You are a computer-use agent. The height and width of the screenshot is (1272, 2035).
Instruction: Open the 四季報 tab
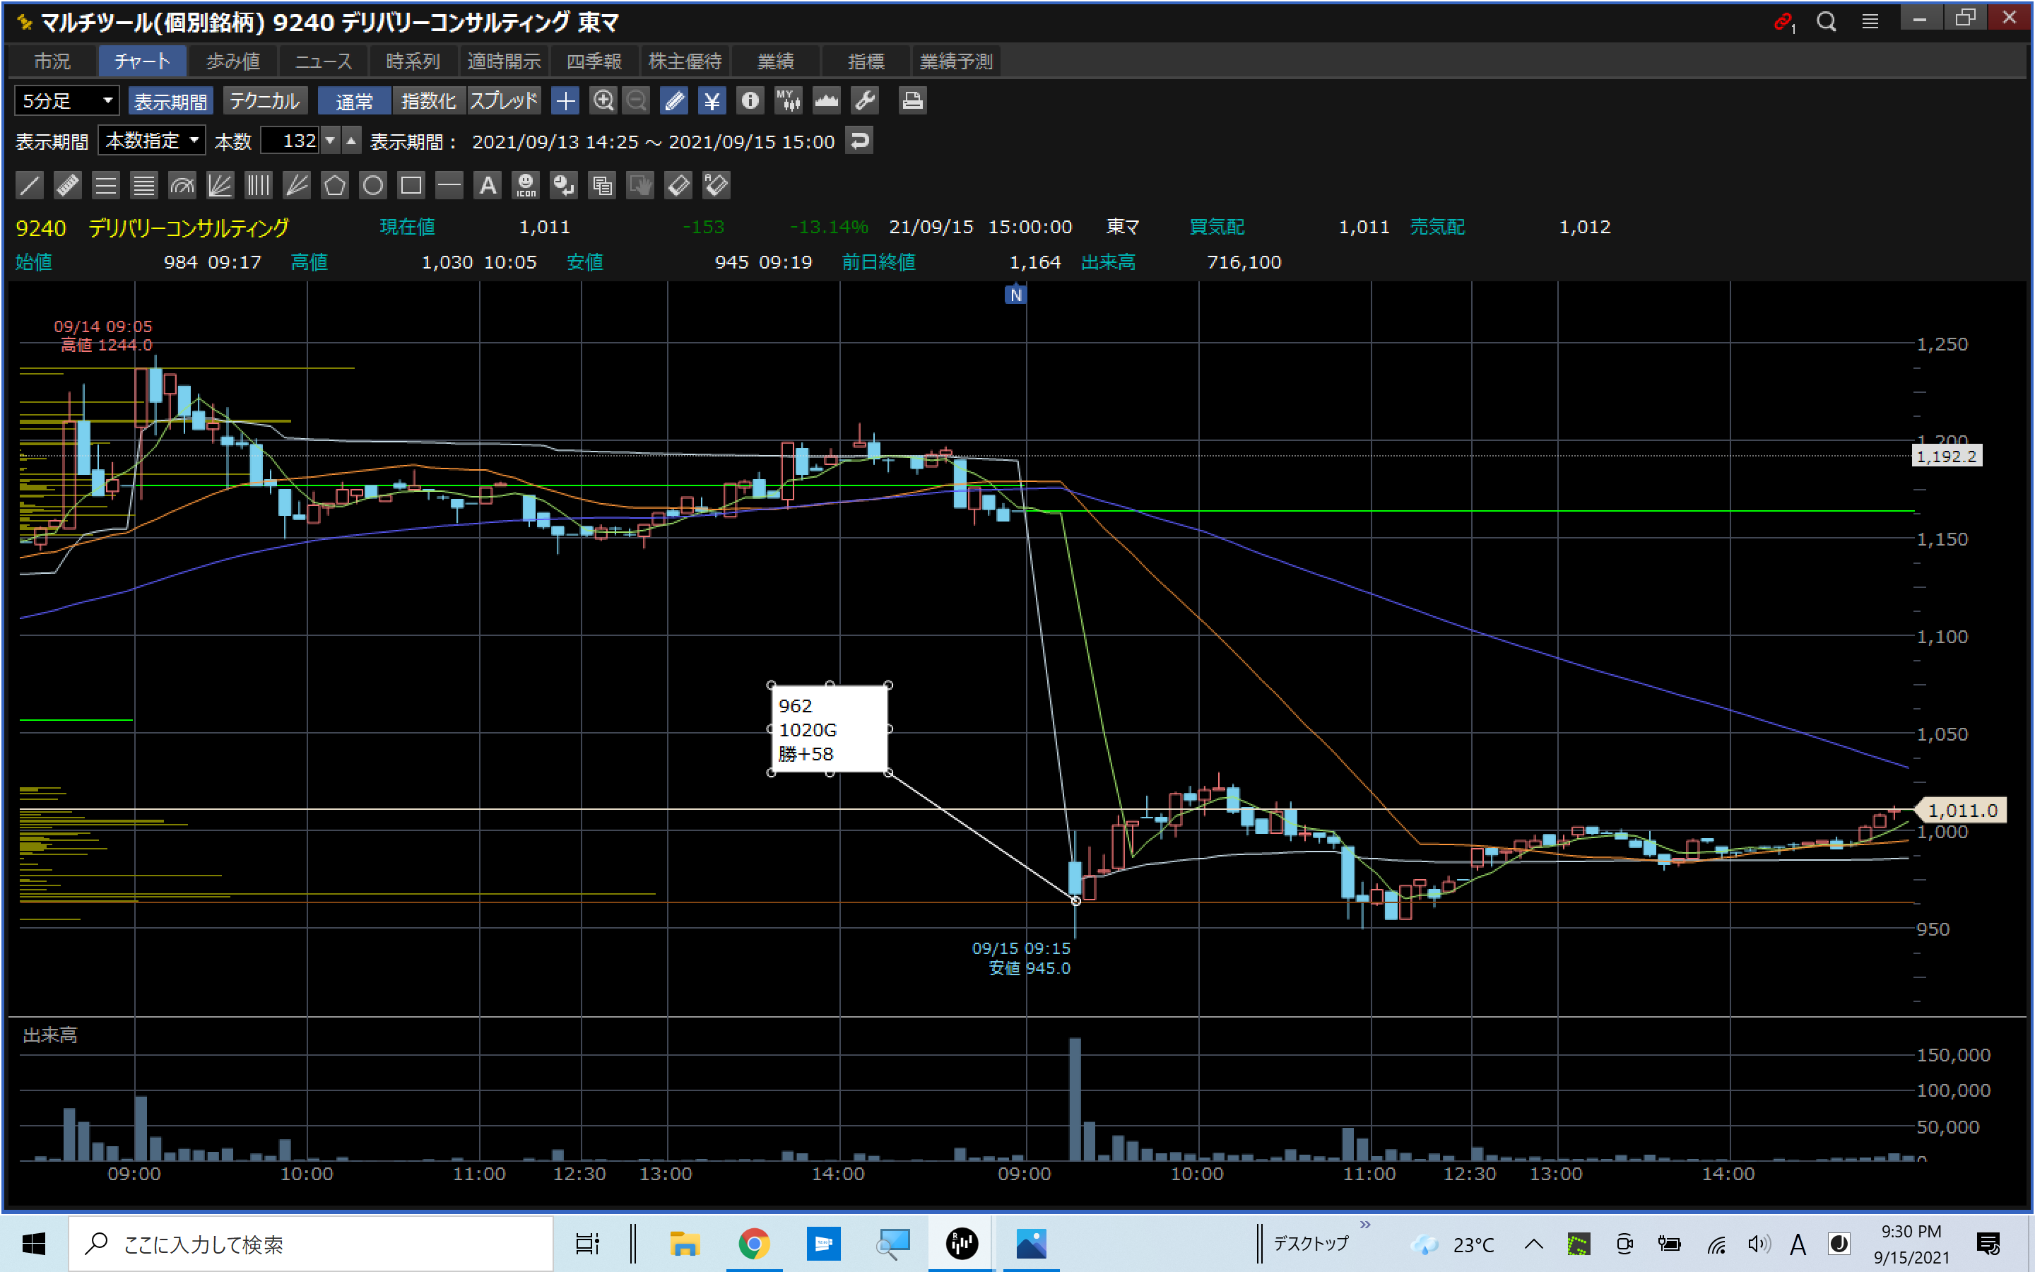tap(594, 61)
